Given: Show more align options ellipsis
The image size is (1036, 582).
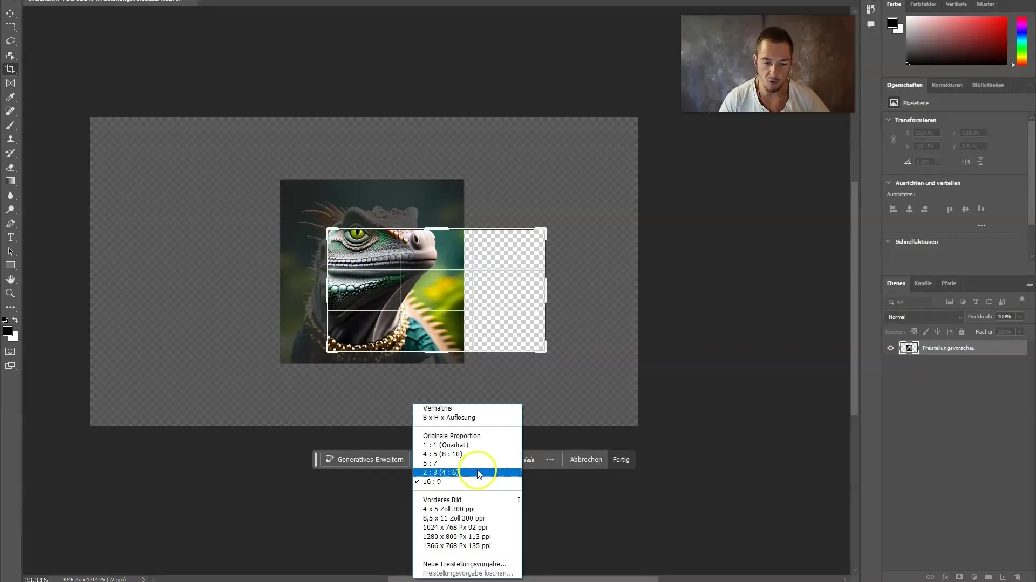Looking at the screenshot, I should click(x=982, y=225).
